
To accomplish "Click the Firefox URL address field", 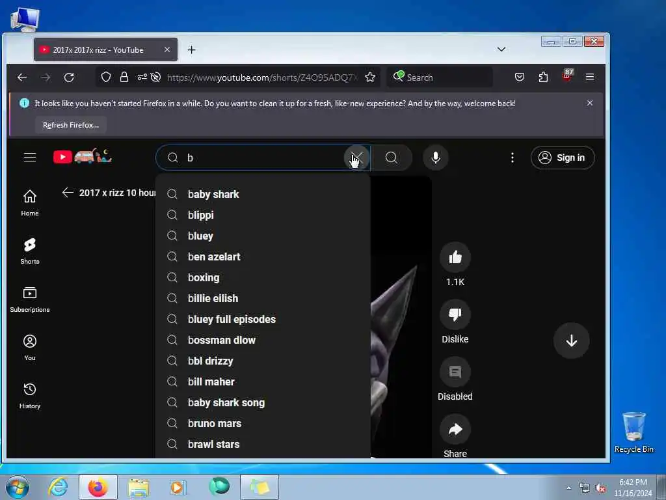I will click(x=263, y=77).
